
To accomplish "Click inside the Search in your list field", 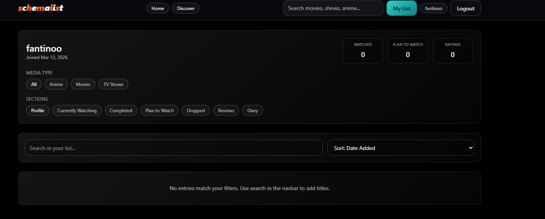I will pos(174,148).
